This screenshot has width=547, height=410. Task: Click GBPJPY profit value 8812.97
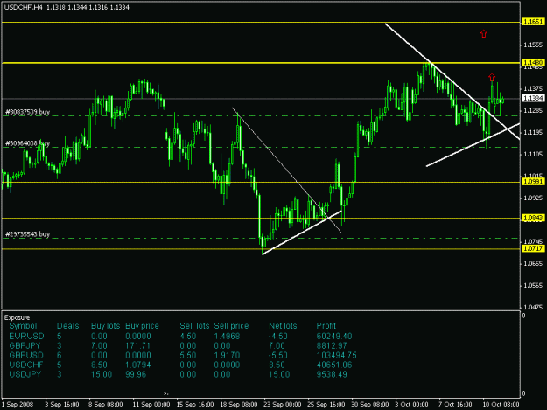tap(332, 346)
